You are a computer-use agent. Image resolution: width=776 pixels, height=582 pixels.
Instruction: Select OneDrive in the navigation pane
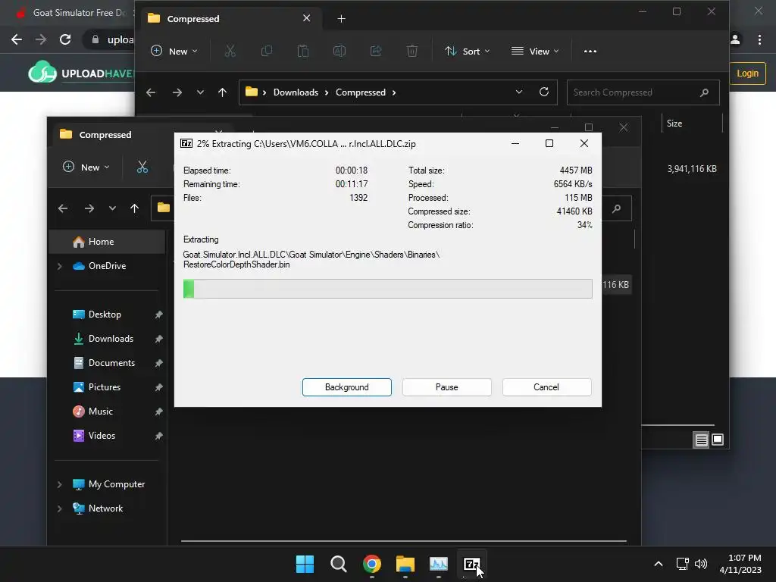click(108, 266)
